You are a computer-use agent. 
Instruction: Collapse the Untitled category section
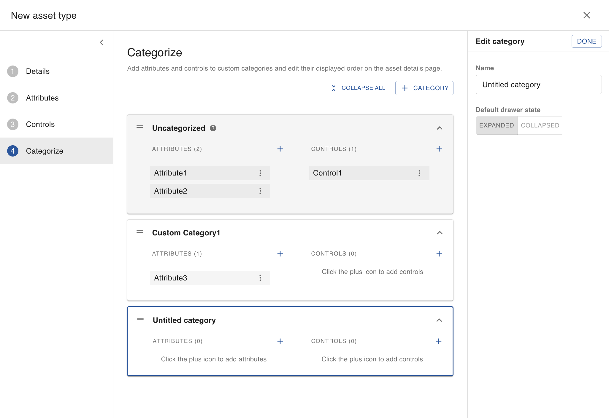point(439,320)
